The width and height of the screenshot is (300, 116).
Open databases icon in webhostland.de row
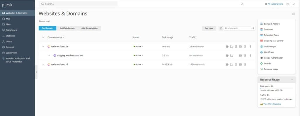pos(240,47)
